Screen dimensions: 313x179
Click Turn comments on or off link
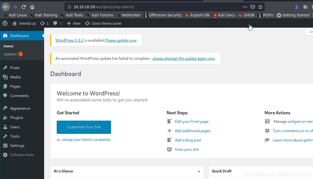point(293,131)
